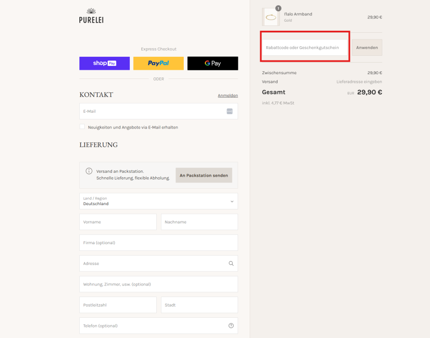Click the Armband product name

coord(298,14)
